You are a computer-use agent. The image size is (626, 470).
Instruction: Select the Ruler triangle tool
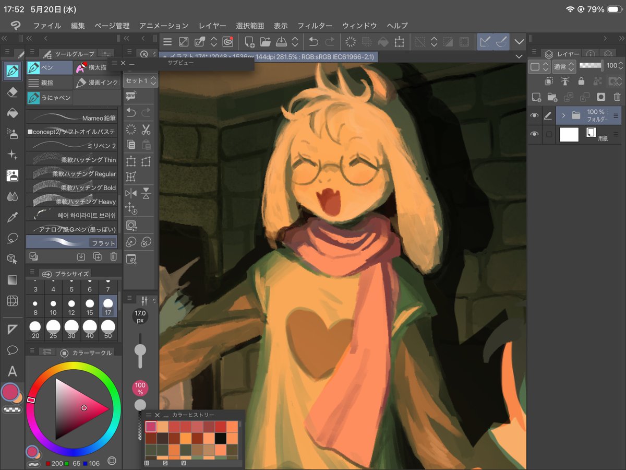[12, 329]
